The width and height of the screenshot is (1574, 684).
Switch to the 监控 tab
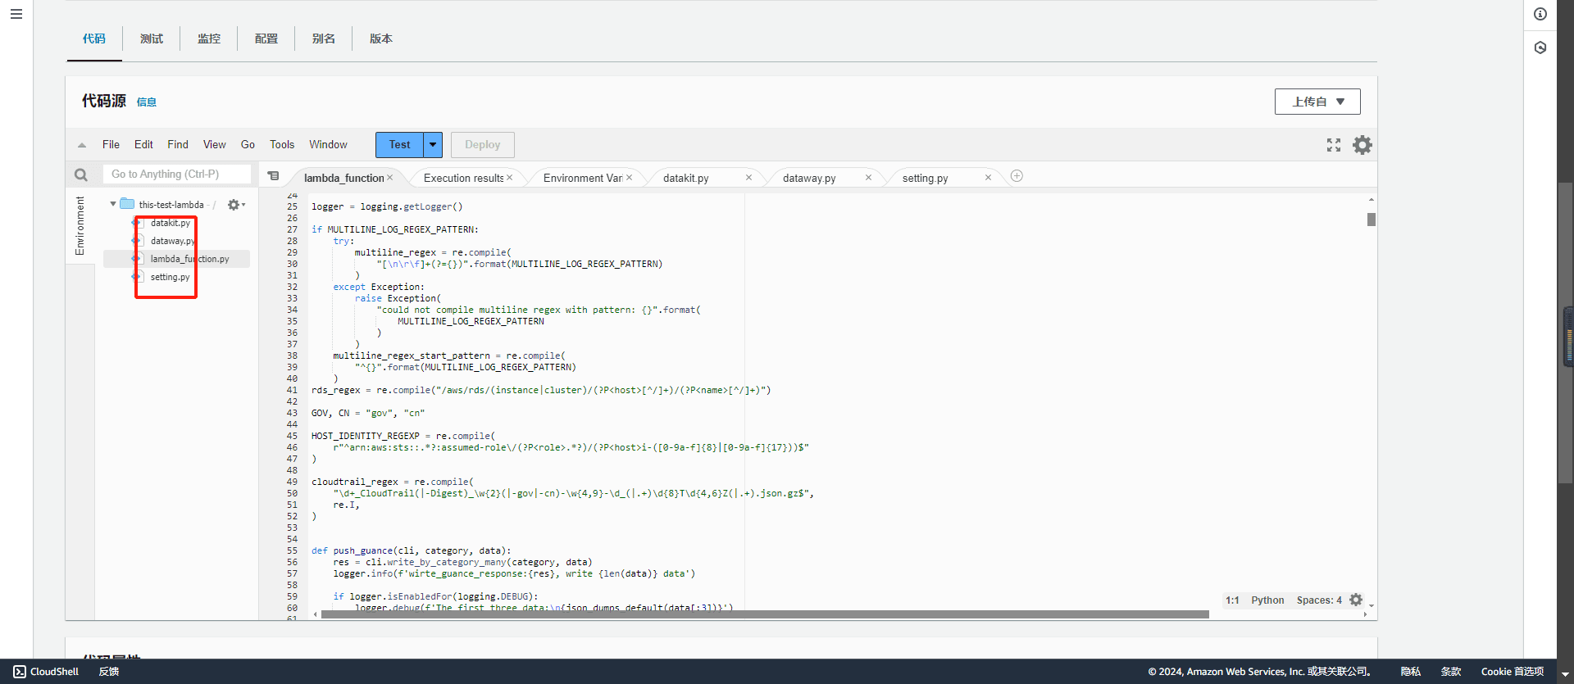point(209,39)
